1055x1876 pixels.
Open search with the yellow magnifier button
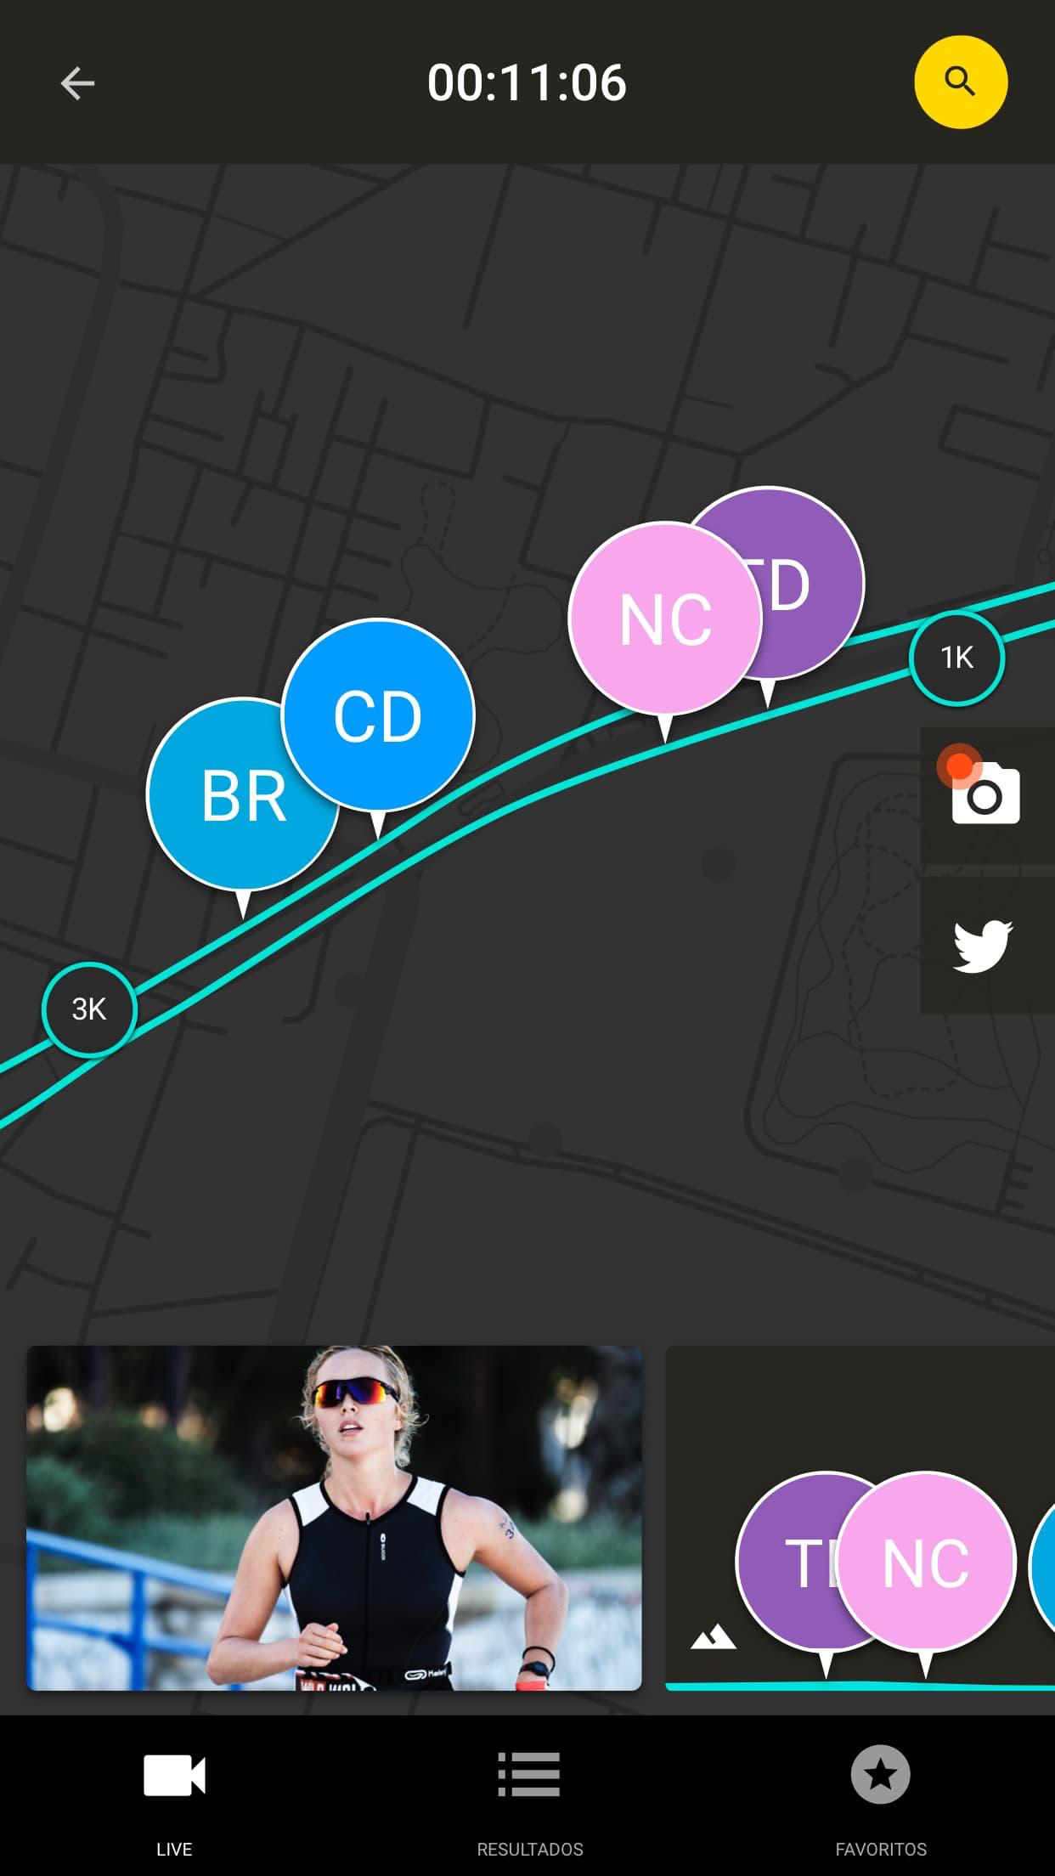[961, 82]
